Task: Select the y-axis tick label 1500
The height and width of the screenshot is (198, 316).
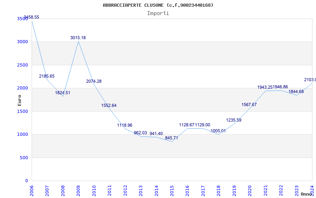Action: coord(23,111)
